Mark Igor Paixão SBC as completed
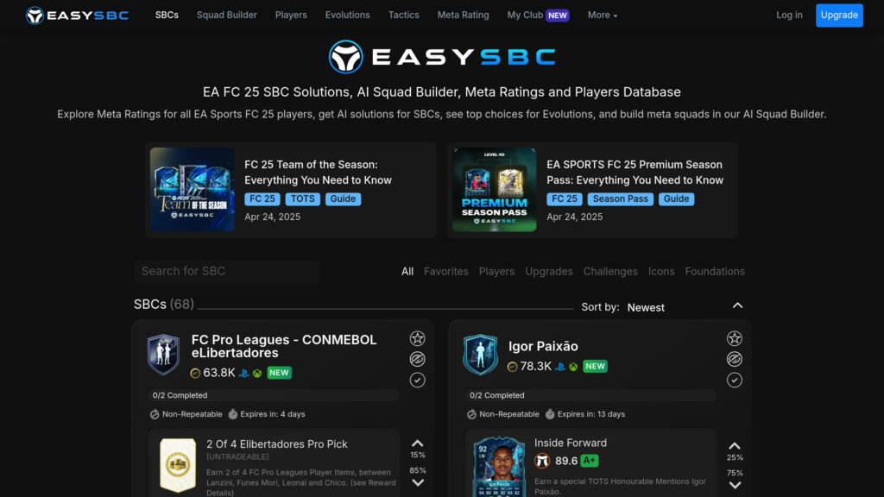Image resolution: width=884 pixels, height=497 pixels. click(x=735, y=380)
